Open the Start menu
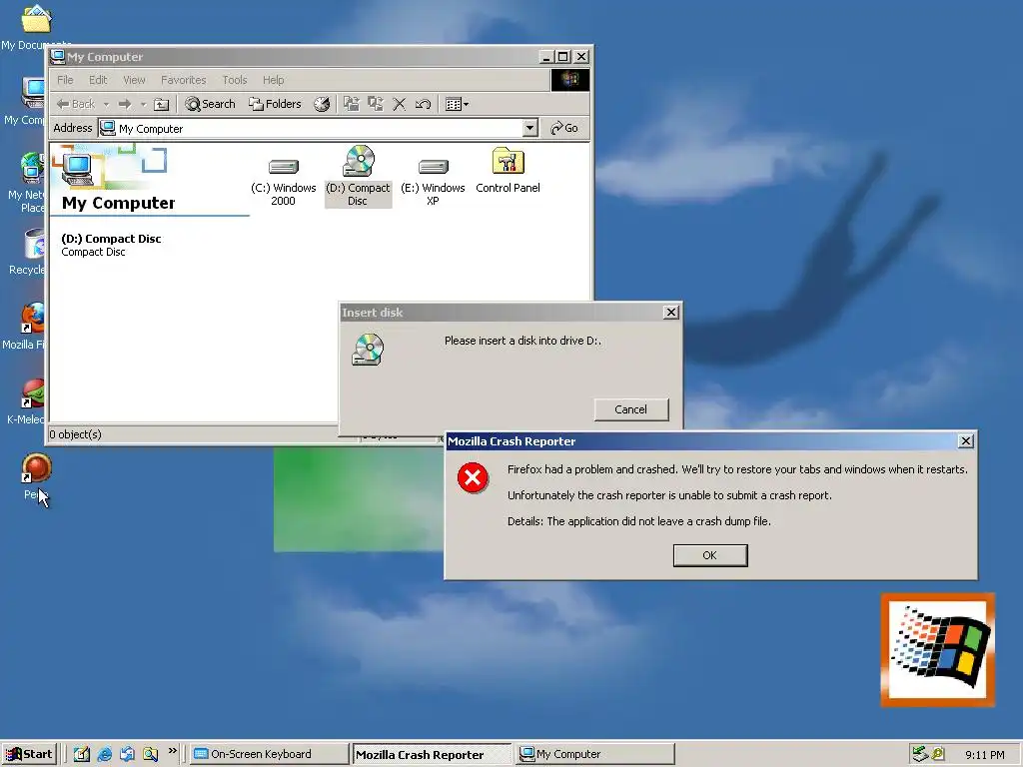Screen dimensions: 1023x767 29,754
